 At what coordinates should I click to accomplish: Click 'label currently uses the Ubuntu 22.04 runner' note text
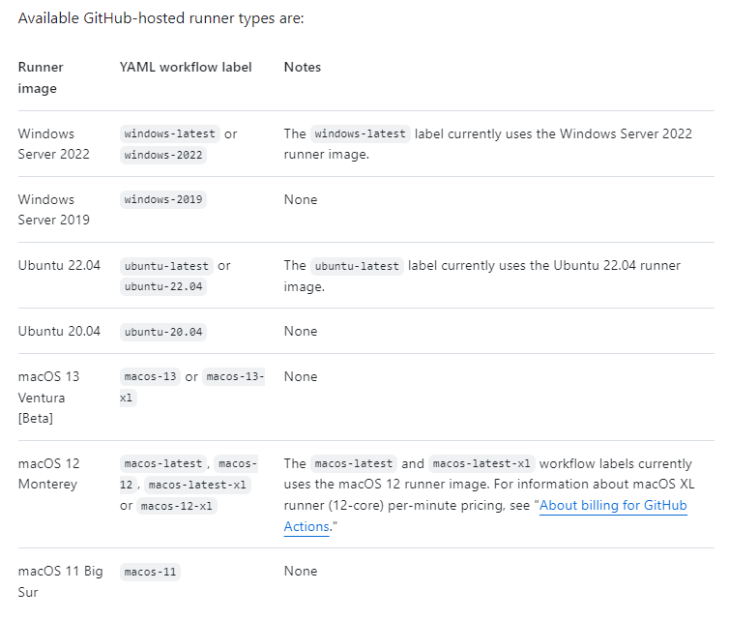(544, 266)
